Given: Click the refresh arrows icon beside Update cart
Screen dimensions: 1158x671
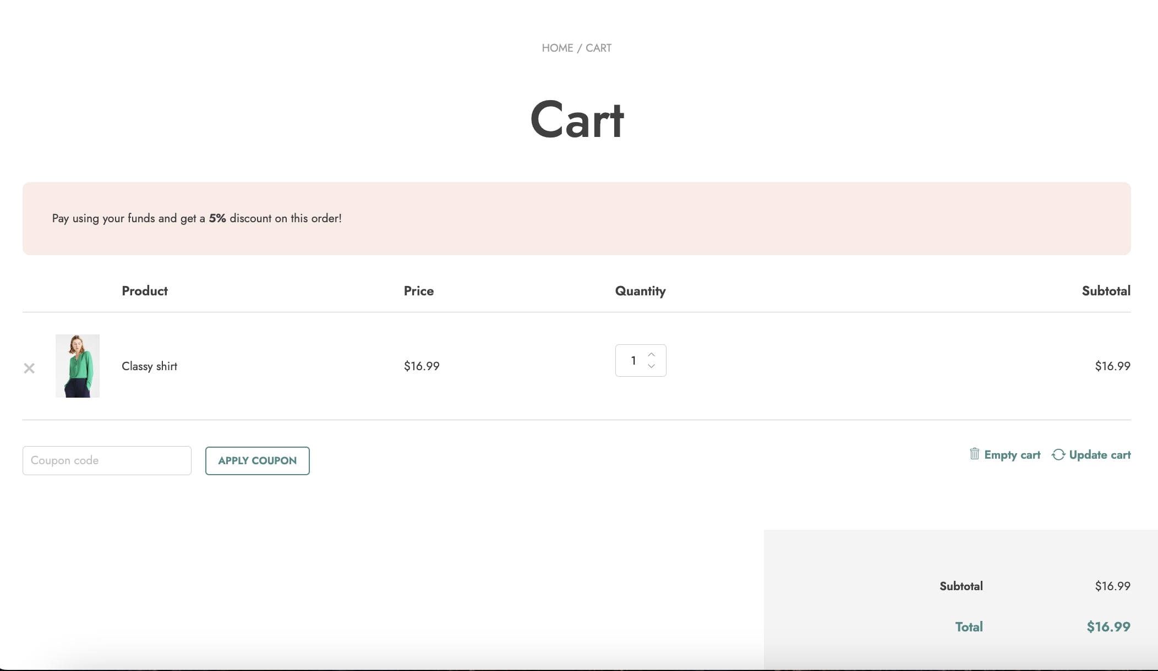Looking at the screenshot, I should pyautogui.click(x=1058, y=455).
